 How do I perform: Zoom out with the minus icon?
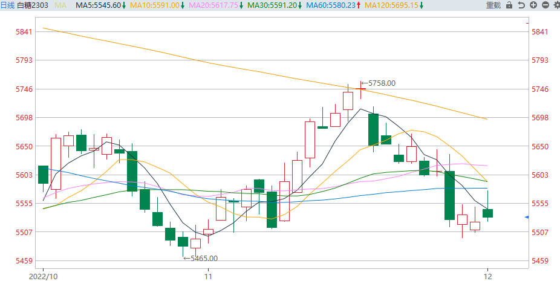coord(544,5)
